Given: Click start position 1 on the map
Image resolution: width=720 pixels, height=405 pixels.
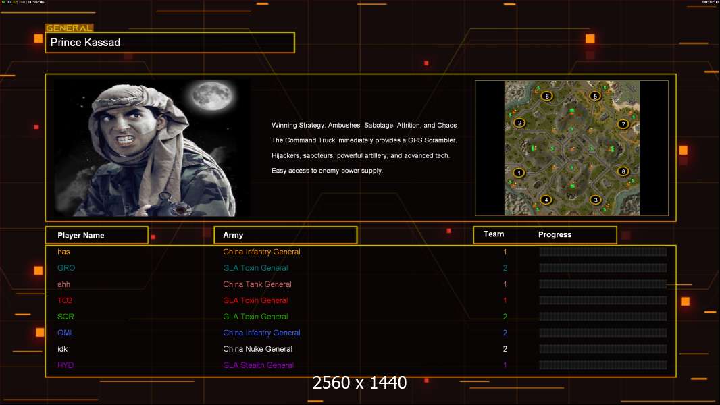Looking at the screenshot, I should click(x=519, y=173).
